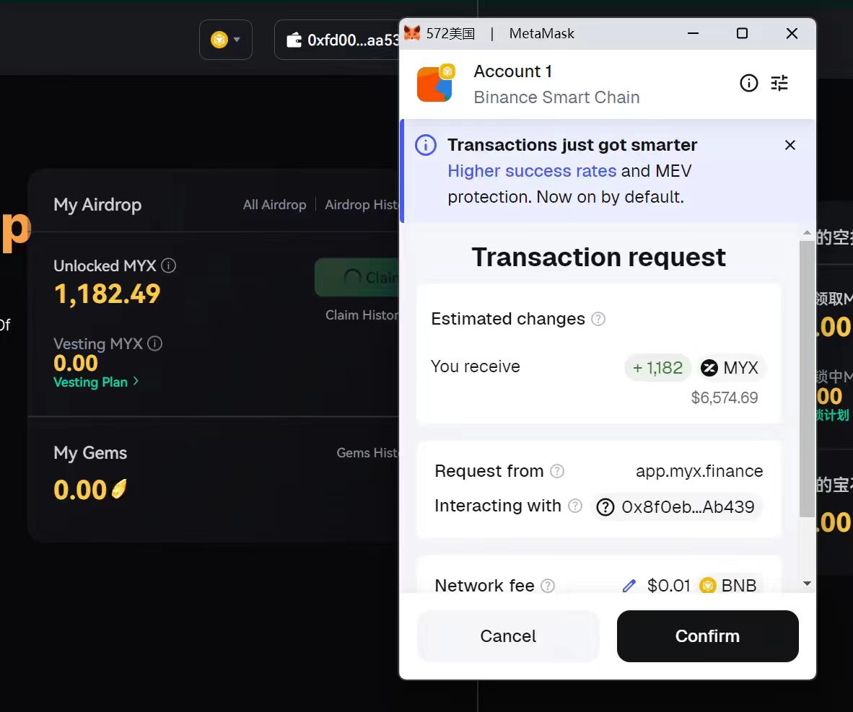This screenshot has width=853, height=712.
Task: Edit the network fee with pencil icon
Action: pyautogui.click(x=629, y=586)
